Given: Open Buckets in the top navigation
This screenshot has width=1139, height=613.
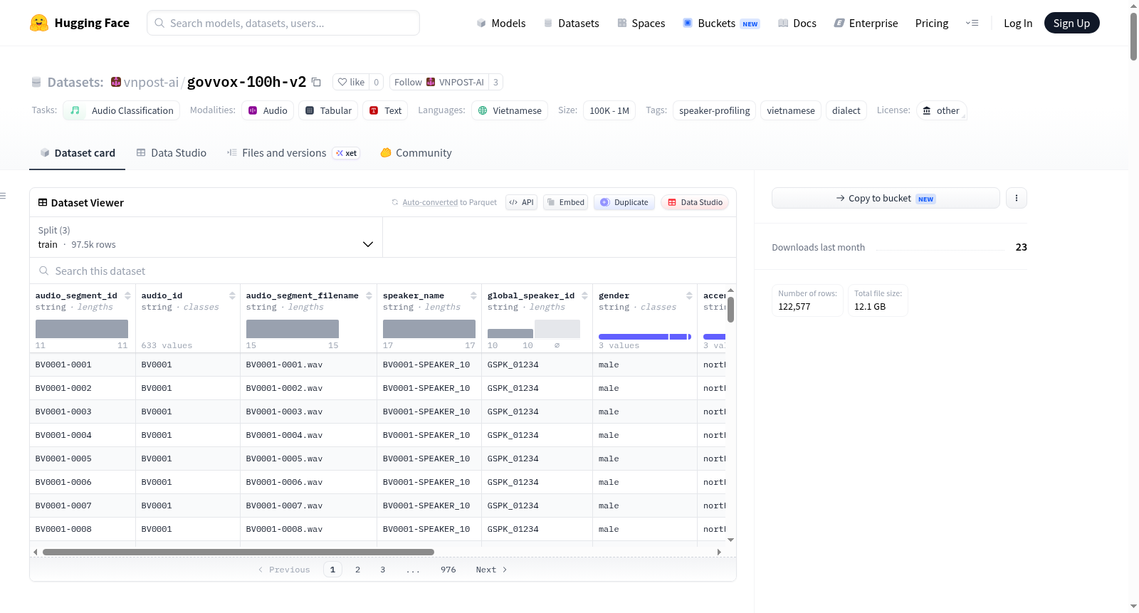Looking at the screenshot, I should (x=721, y=23).
